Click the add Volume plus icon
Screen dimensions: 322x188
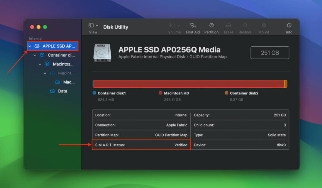[170, 25]
